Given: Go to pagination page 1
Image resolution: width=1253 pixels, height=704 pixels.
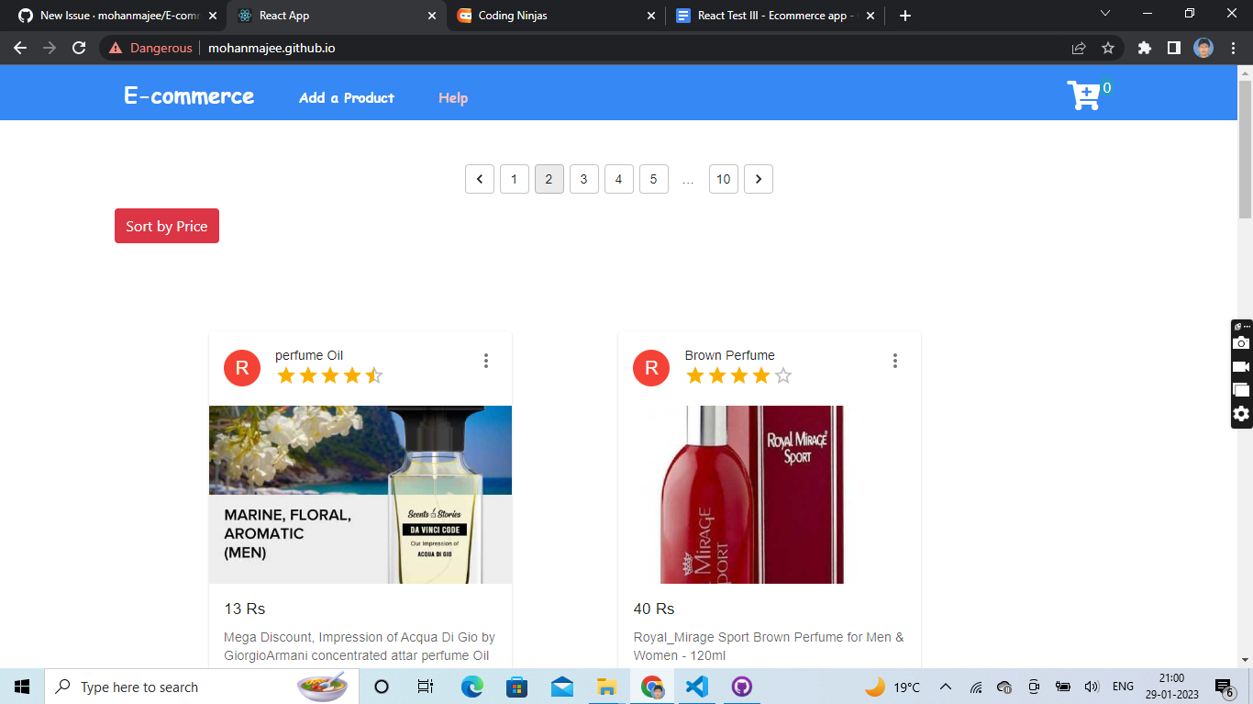Looking at the screenshot, I should coord(515,179).
